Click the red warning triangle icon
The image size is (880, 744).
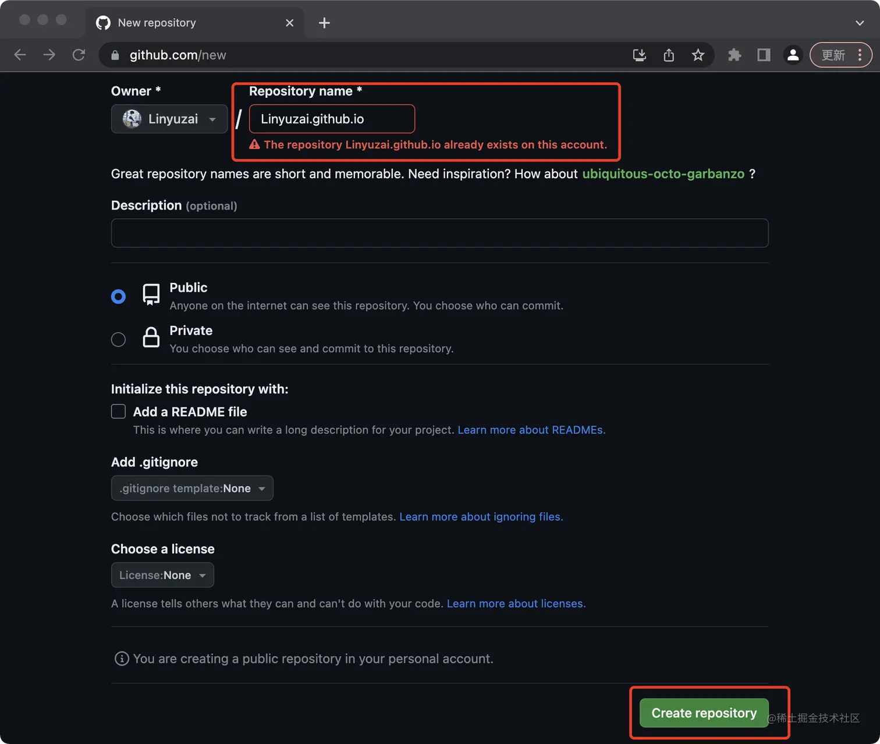(254, 144)
